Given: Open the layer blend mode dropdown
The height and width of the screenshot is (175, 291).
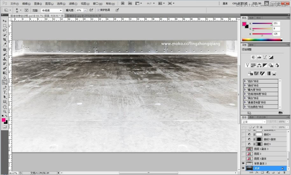Looking at the screenshot, I should (254, 122).
